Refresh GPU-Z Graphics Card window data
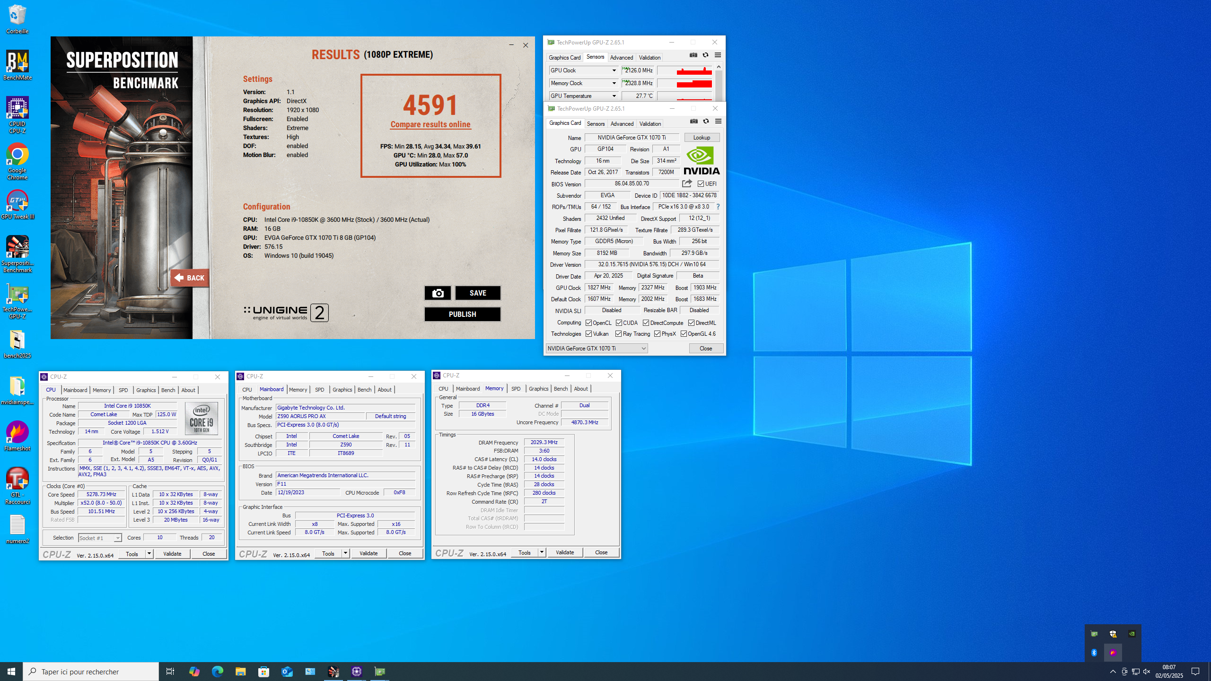The height and width of the screenshot is (681, 1211). 706,122
